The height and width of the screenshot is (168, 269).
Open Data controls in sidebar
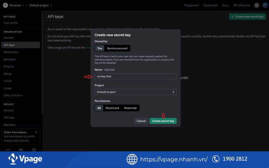(x=12, y=95)
